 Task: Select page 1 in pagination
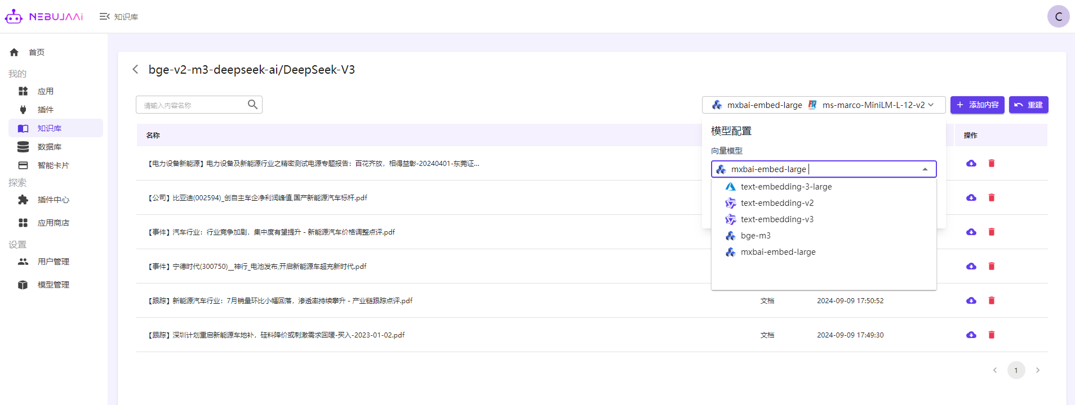[x=1016, y=370]
